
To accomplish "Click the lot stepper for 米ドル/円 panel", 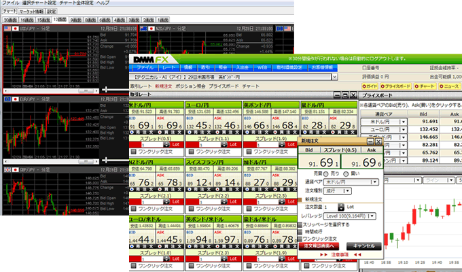I will [x=166, y=145].
